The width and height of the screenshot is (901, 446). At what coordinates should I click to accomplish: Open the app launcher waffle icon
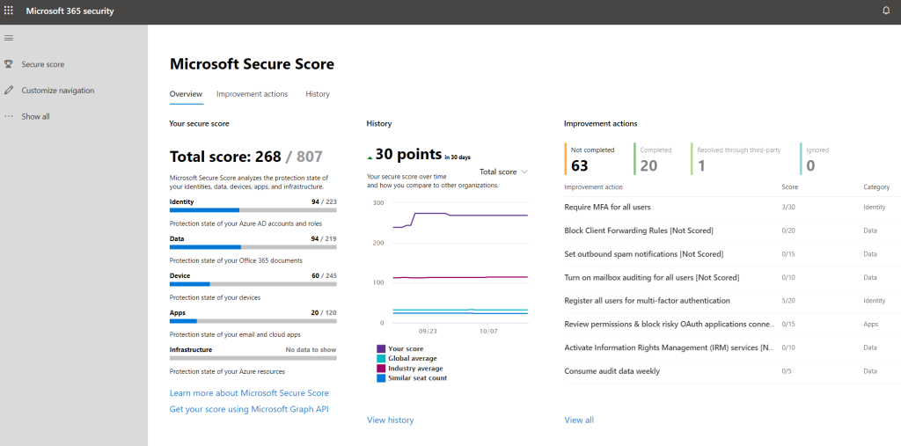pyautogui.click(x=9, y=11)
